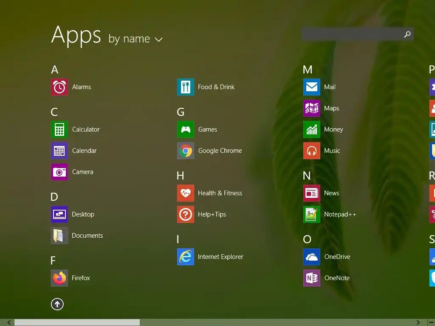Start the Camera app icon
The width and height of the screenshot is (435, 326).
[59, 172]
